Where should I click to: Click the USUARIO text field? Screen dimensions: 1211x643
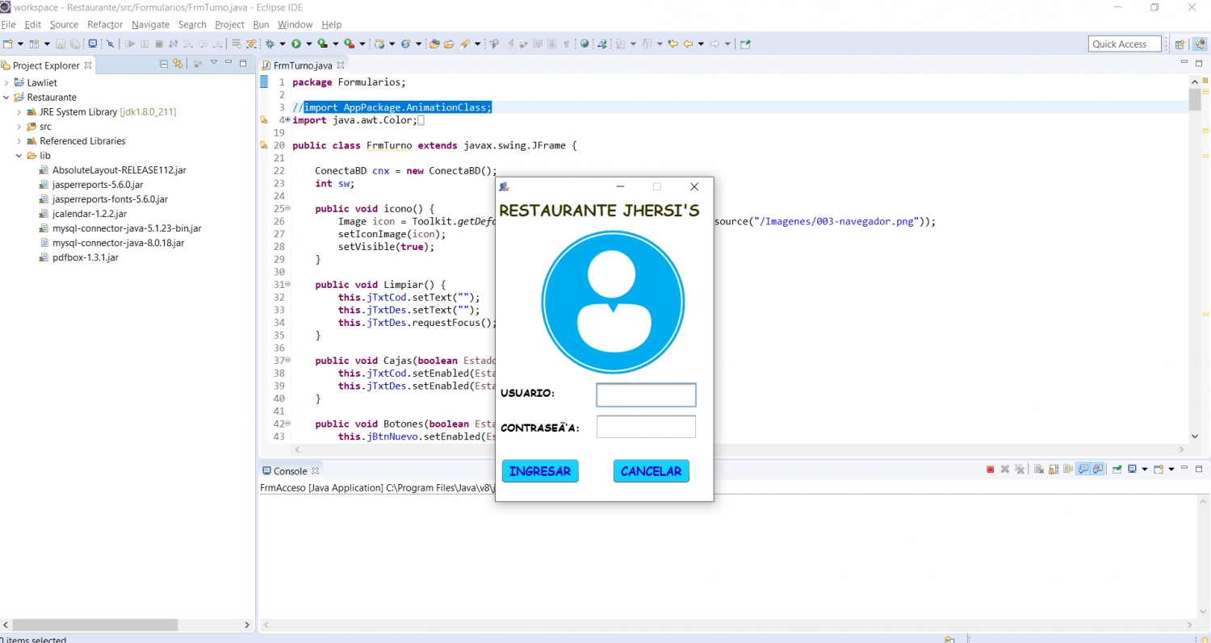[646, 395]
